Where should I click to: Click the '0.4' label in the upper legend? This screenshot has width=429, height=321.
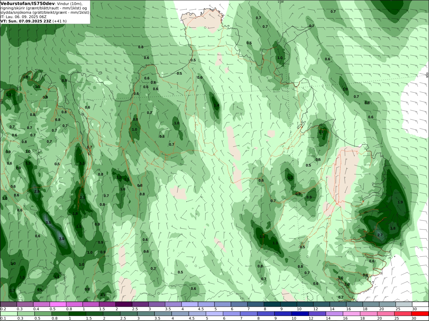point(36,309)
